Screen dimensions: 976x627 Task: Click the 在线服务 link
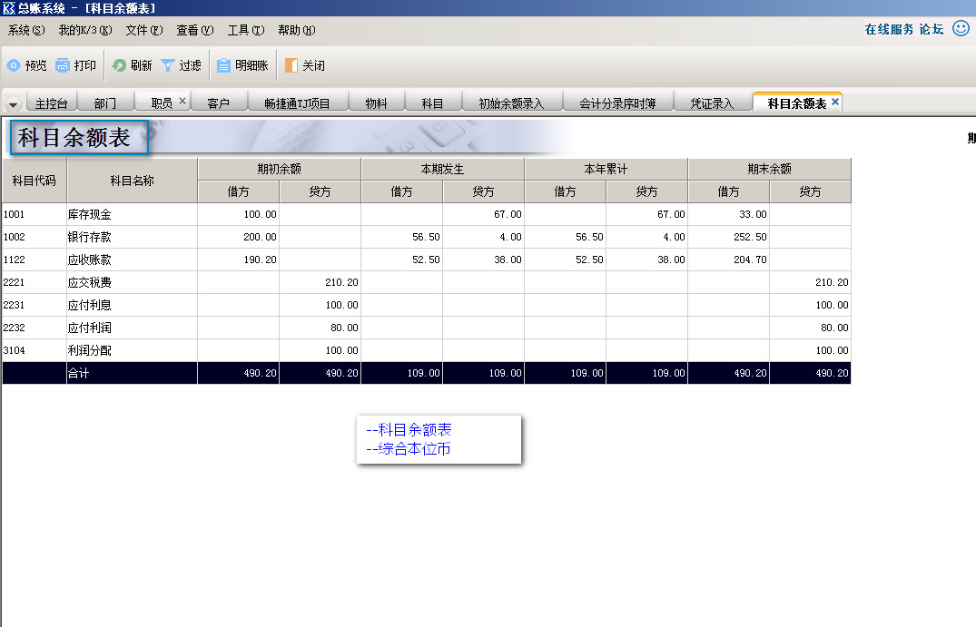point(889,29)
